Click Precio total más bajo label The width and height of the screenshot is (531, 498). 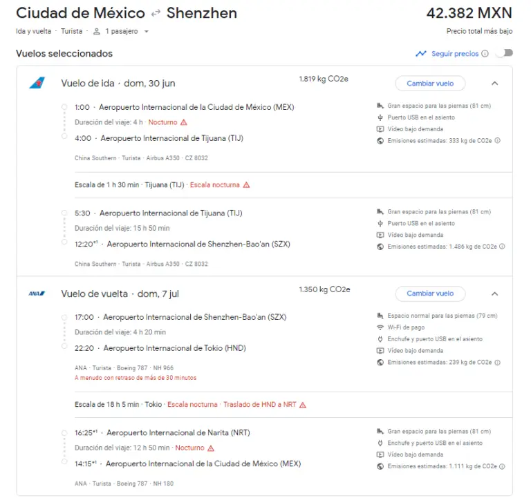pyautogui.click(x=479, y=31)
